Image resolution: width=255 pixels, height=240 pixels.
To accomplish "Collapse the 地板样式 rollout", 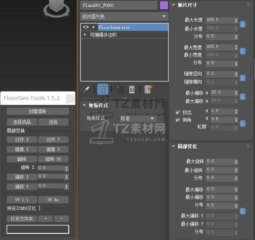I will click(84, 105).
